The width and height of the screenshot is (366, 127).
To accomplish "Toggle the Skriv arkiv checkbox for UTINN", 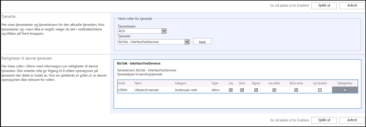I will pyautogui.click(x=296, y=90).
